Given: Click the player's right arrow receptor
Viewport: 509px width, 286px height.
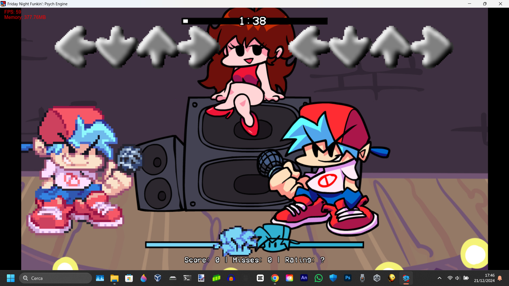Looking at the screenshot, I should click(432, 47).
